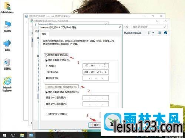Open the Recycle Bin desktop icon
185x138 pixels.
coord(7,64)
